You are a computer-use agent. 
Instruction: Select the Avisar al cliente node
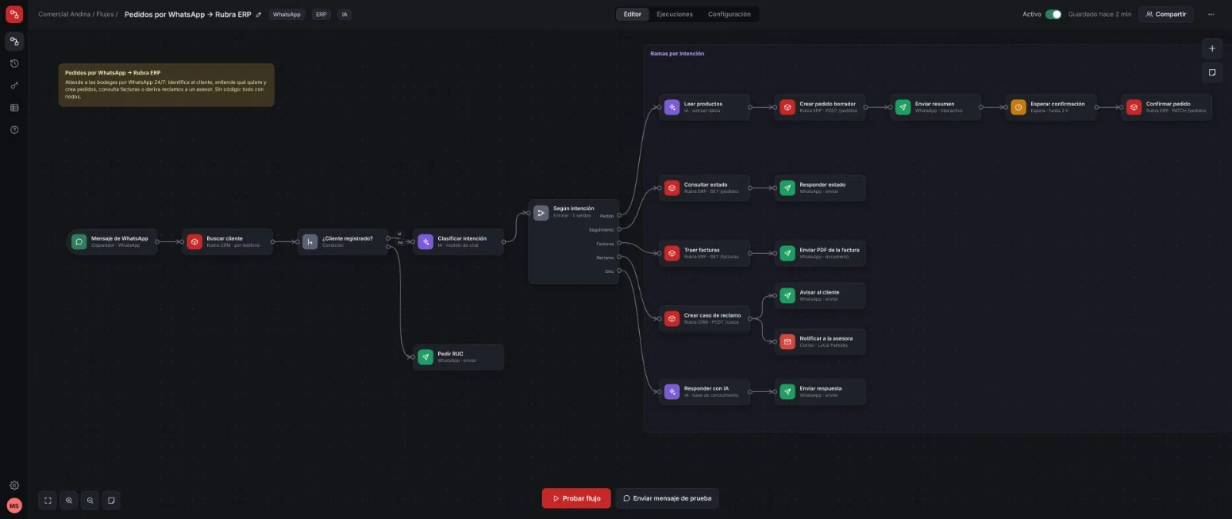click(820, 295)
